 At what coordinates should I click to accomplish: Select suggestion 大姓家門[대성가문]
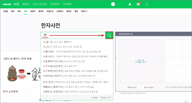pyautogui.click(x=77, y=61)
